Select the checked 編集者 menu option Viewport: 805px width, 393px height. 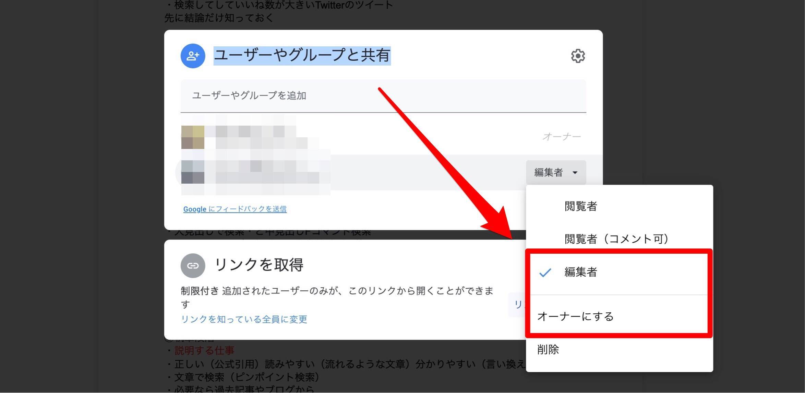581,272
